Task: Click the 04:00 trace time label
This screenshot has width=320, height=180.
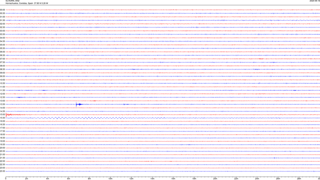Action: pos(2,38)
